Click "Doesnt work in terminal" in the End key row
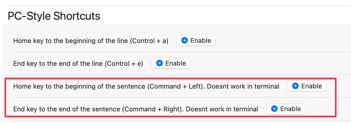 (x=222, y=109)
